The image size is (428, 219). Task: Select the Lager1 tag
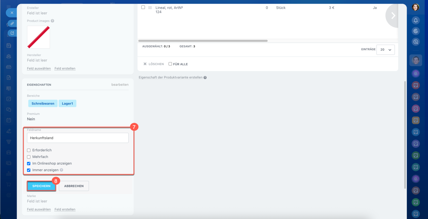pyautogui.click(x=67, y=103)
